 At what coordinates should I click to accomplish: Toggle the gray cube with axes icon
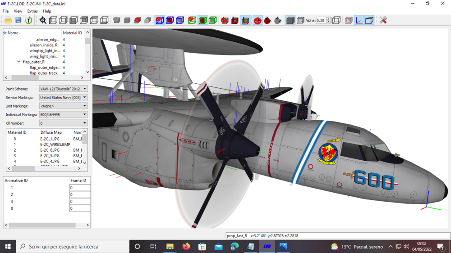coord(245,20)
